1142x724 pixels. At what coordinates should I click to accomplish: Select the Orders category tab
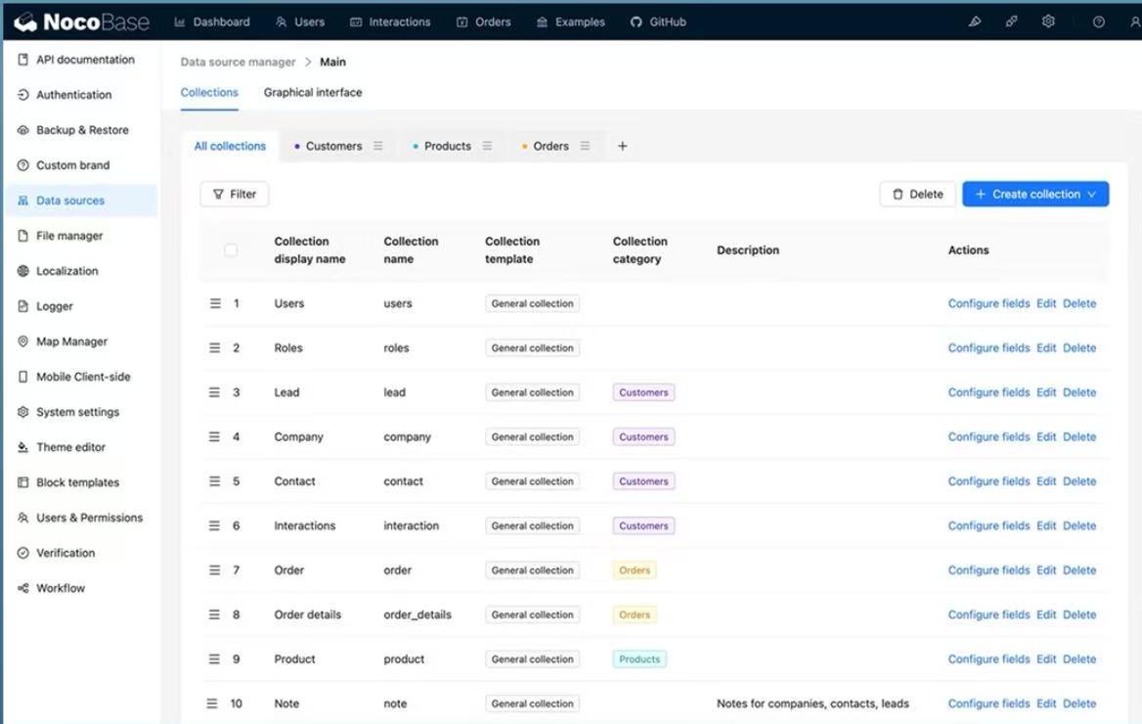click(550, 146)
